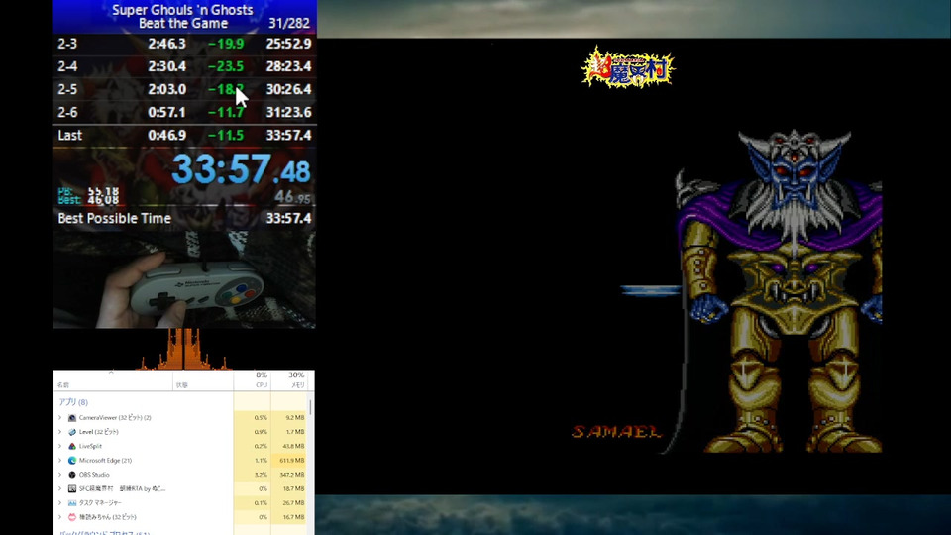Click the main 33:57.48 LiveSplit timer

coord(241,169)
